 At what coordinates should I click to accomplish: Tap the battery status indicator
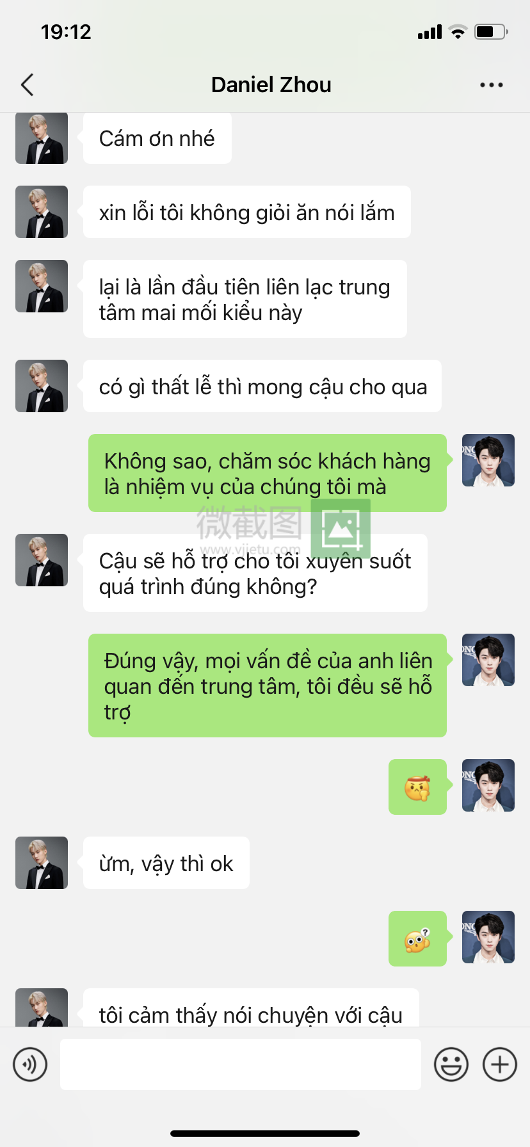pos(491,31)
